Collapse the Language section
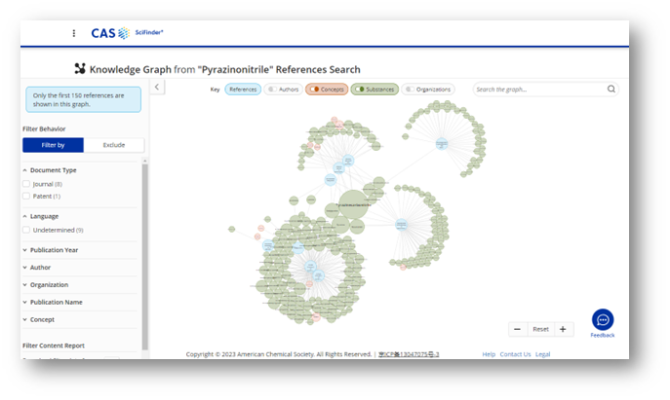 coord(41,216)
